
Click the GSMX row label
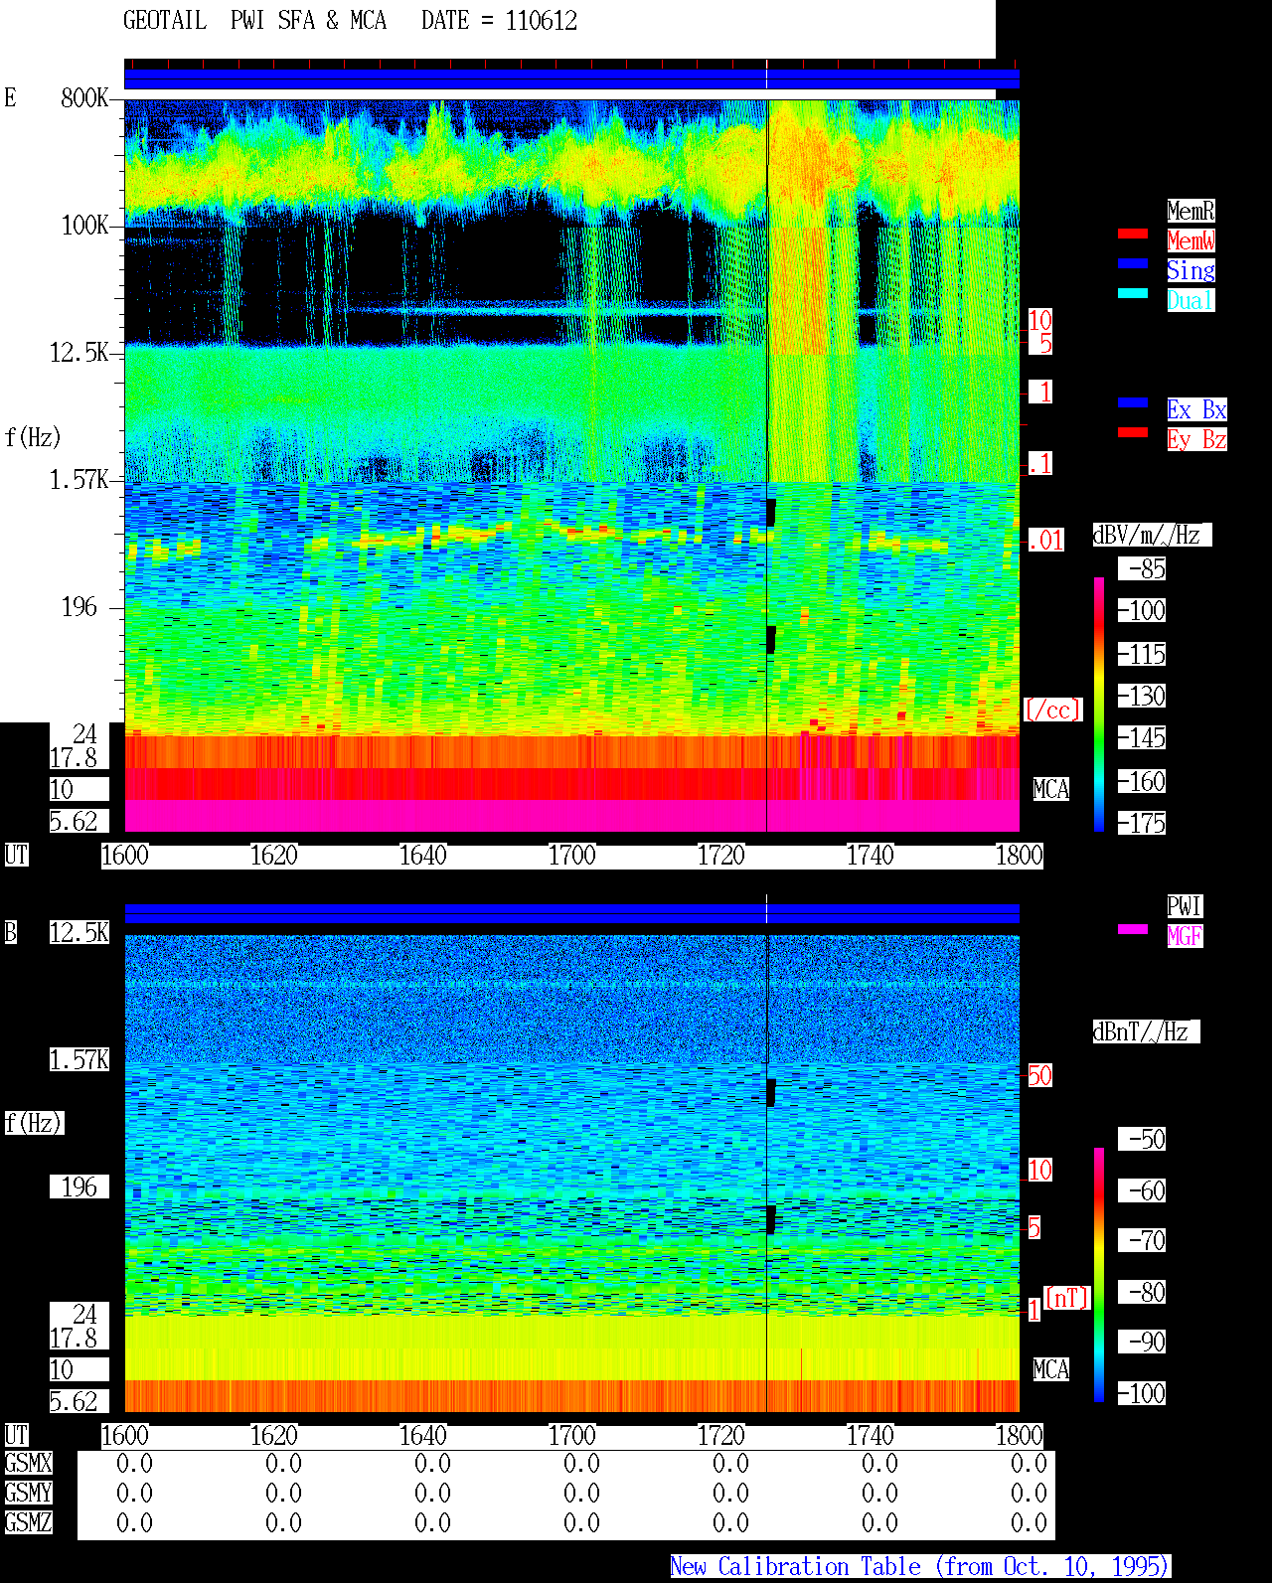pyautogui.click(x=28, y=1464)
